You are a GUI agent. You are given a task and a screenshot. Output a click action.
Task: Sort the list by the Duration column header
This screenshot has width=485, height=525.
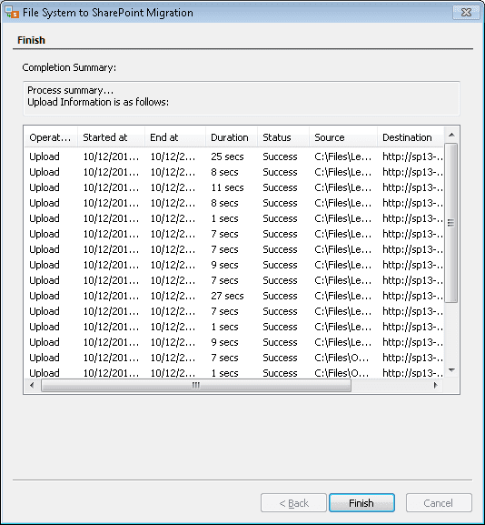pyautogui.click(x=232, y=137)
